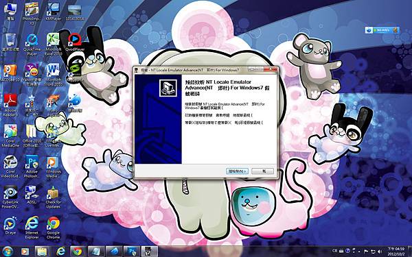
Task: Launch the CyberLink PowerDVD desktop shortcut
Action: (x=10, y=197)
